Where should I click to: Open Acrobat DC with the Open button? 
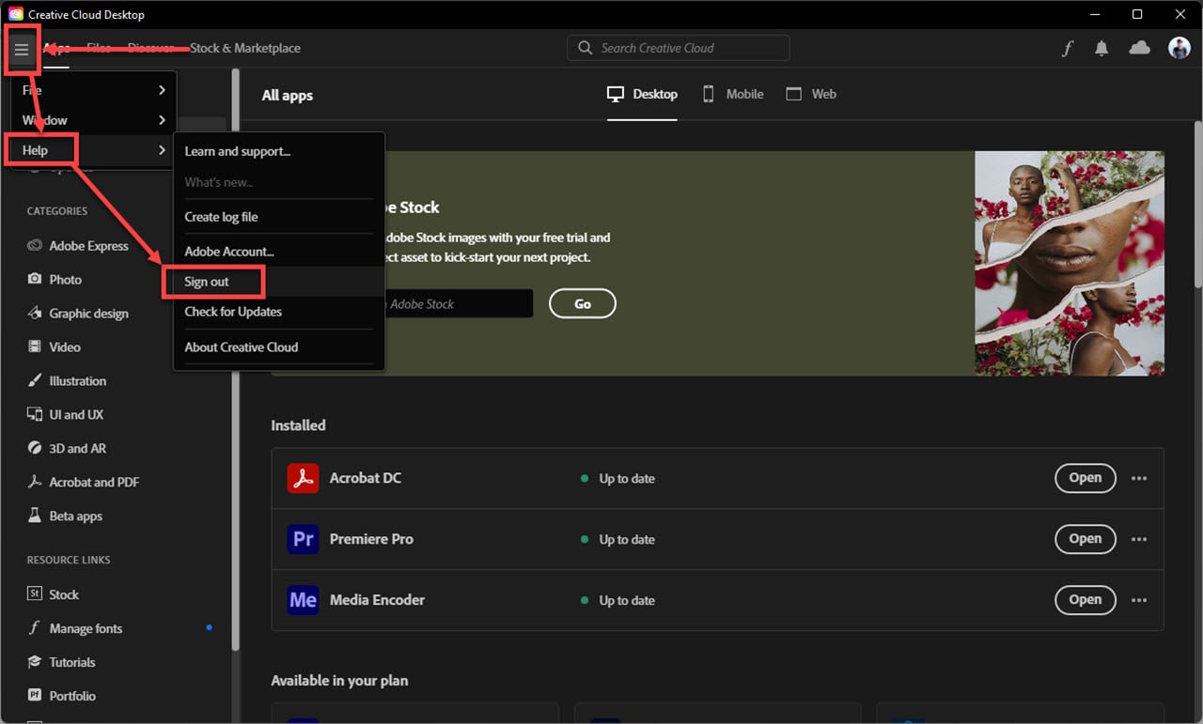(x=1085, y=478)
